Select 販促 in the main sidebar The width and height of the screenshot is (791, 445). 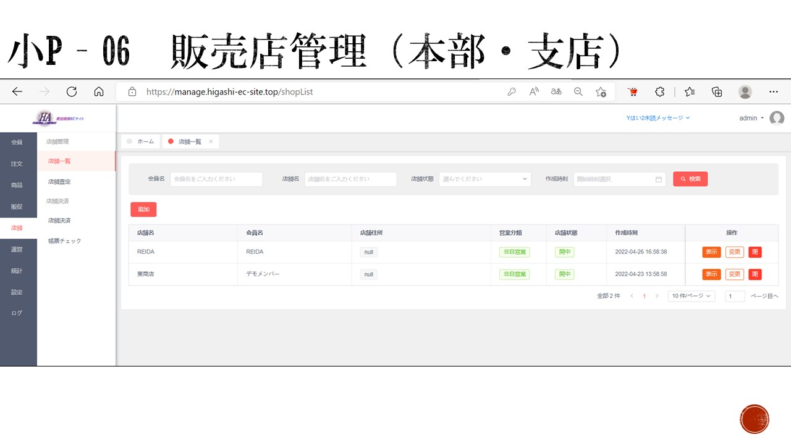(17, 206)
